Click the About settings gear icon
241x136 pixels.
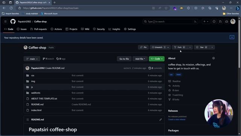point(214,58)
